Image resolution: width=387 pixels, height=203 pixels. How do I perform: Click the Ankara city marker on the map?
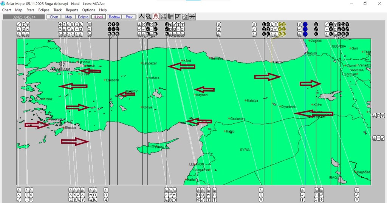(148, 78)
